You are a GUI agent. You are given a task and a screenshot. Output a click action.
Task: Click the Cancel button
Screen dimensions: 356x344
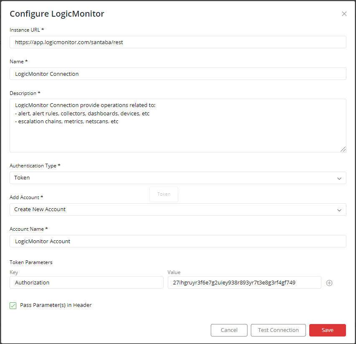229,330
